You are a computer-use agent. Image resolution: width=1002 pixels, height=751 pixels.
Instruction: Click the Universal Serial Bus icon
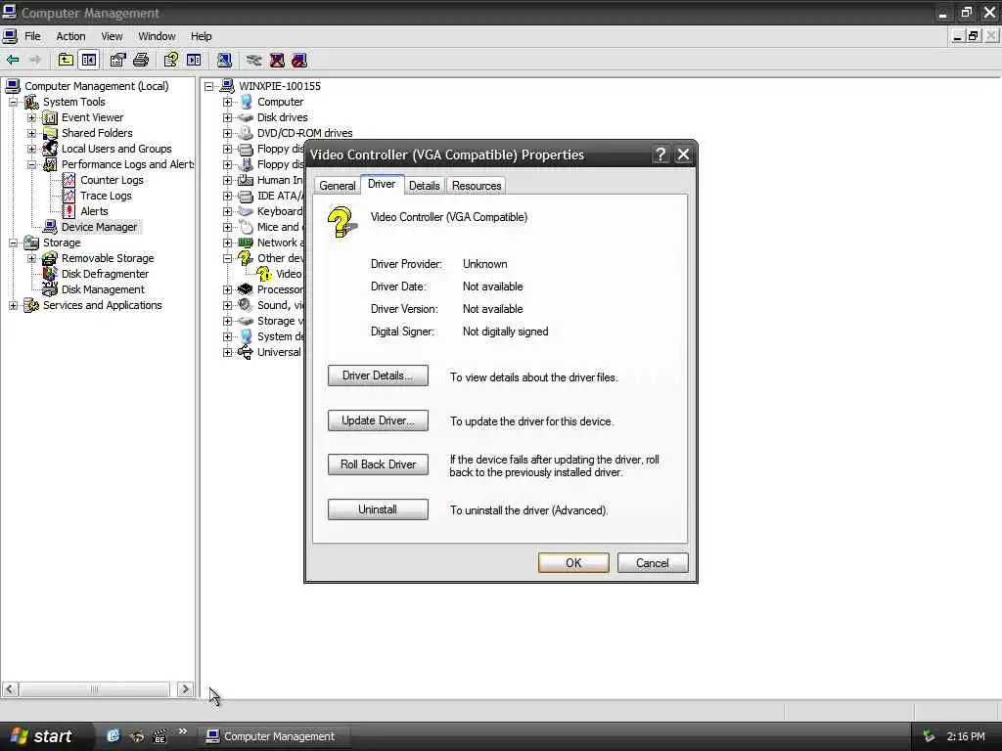[x=246, y=352]
